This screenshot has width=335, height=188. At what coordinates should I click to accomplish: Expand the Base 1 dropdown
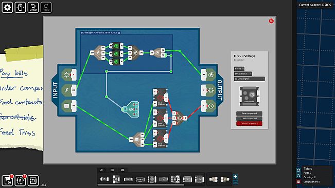point(239,69)
